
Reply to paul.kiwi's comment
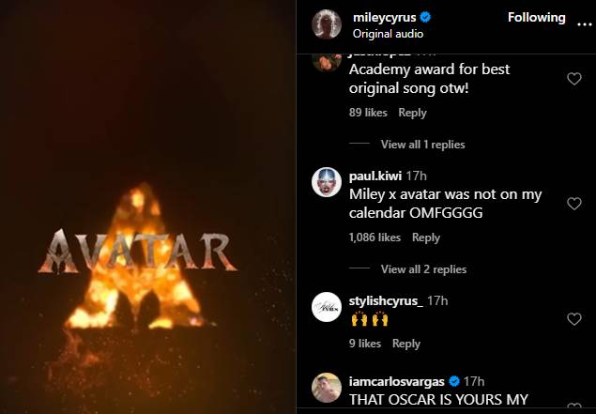click(425, 238)
